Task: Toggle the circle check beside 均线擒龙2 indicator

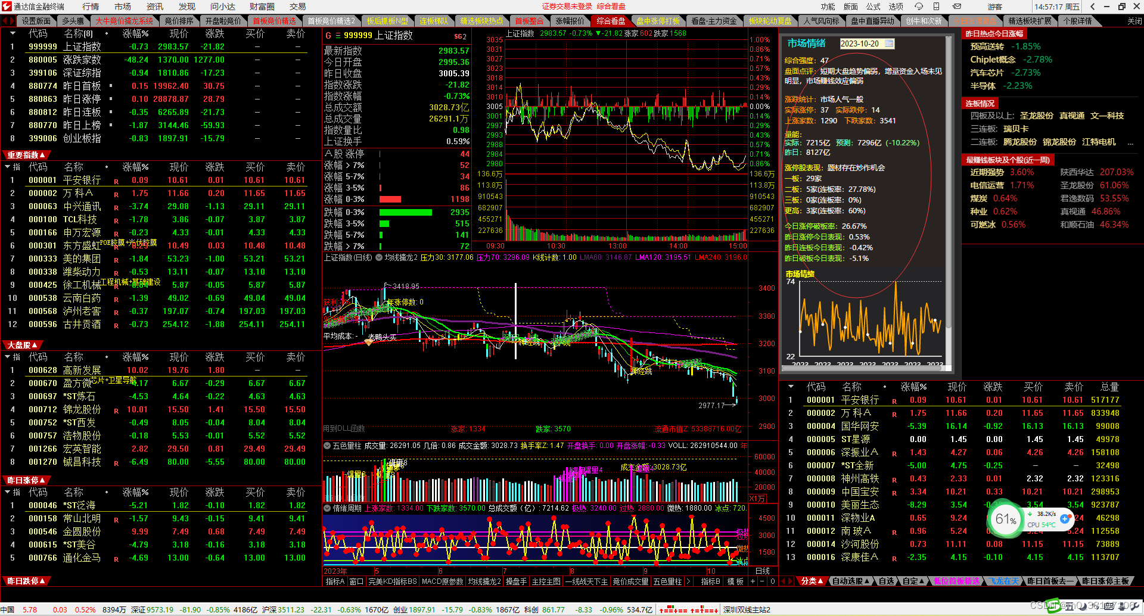Action: (379, 257)
